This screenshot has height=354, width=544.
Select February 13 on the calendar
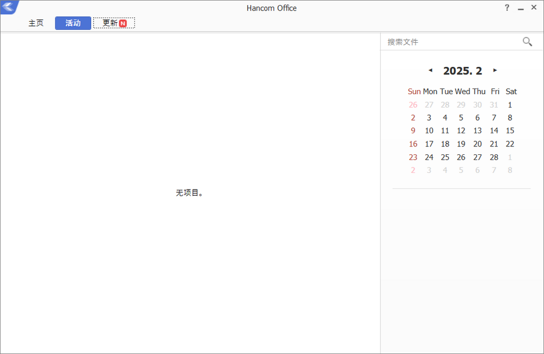tap(477, 130)
